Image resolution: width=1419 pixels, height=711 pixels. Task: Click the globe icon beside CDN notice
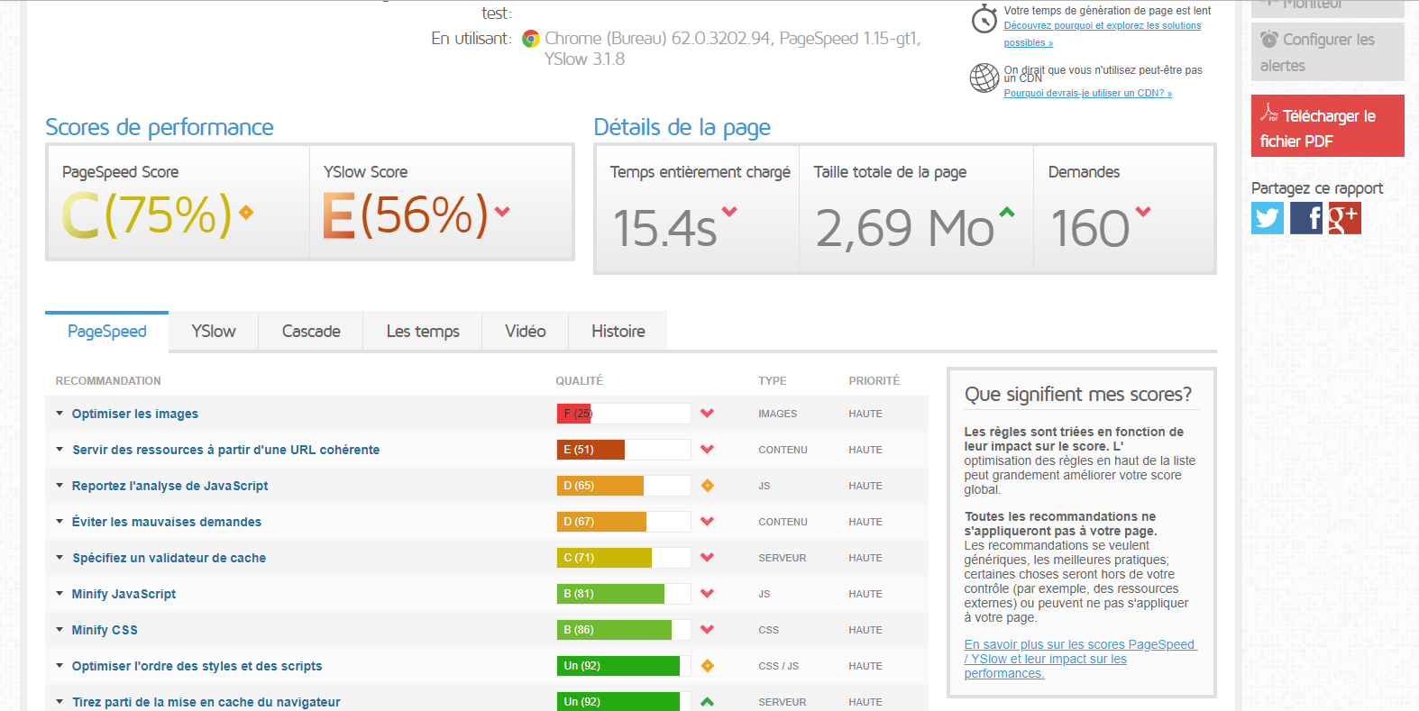(984, 78)
